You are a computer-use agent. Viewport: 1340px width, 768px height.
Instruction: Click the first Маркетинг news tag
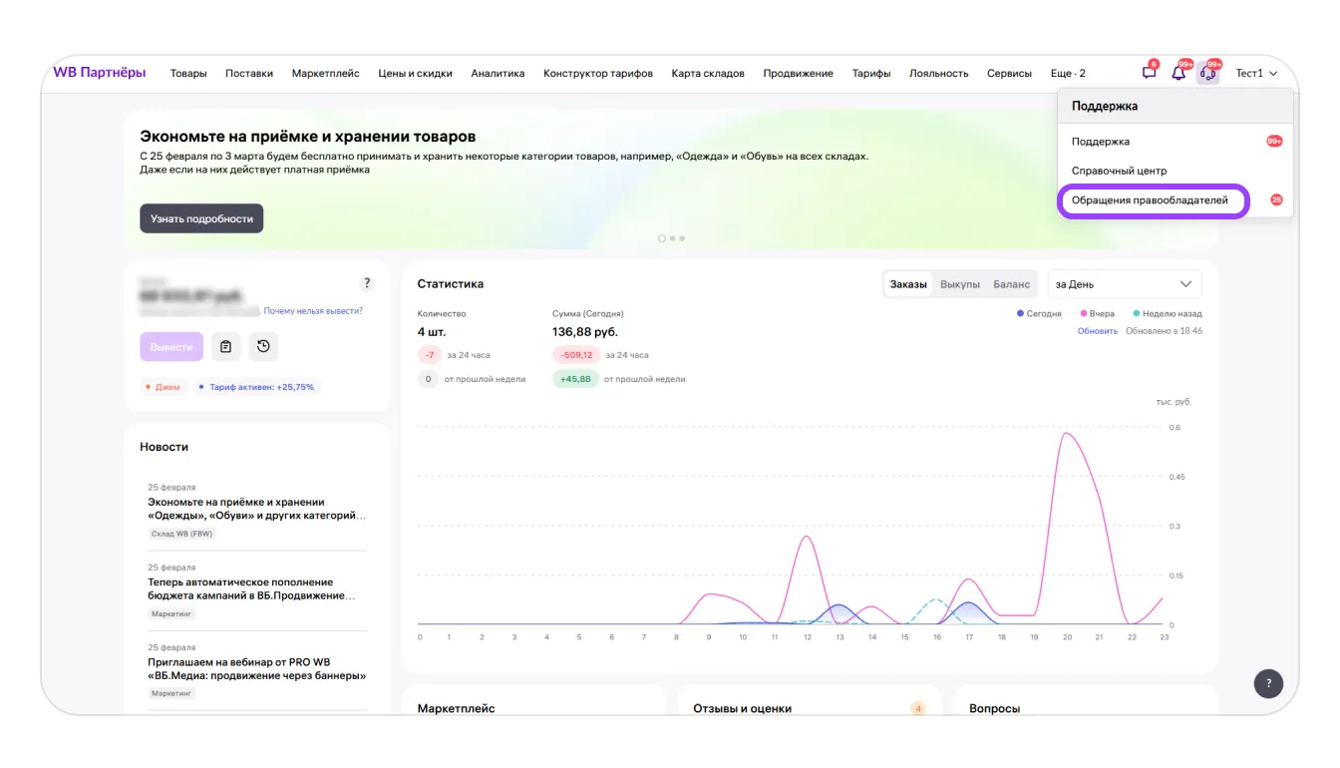pos(171,613)
